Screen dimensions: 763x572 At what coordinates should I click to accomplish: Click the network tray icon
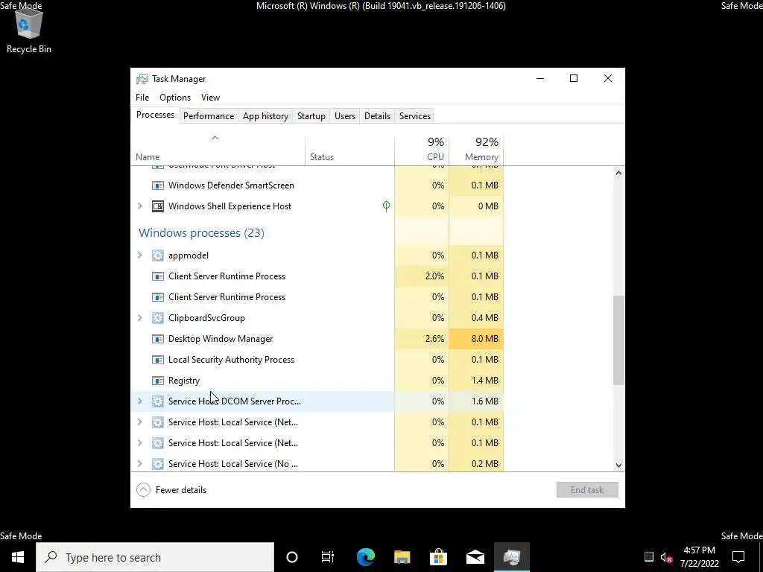(x=649, y=557)
